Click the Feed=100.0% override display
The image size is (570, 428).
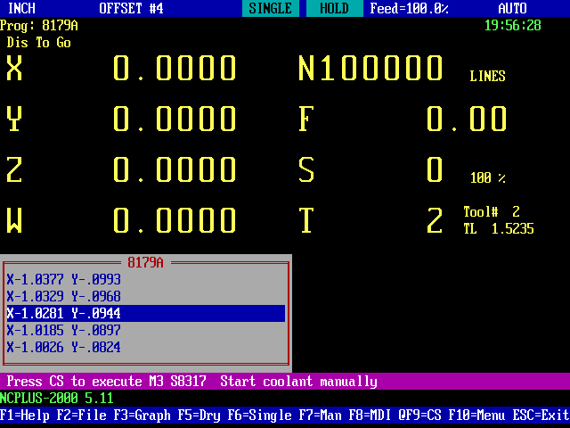pyautogui.click(x=410, y=8)
